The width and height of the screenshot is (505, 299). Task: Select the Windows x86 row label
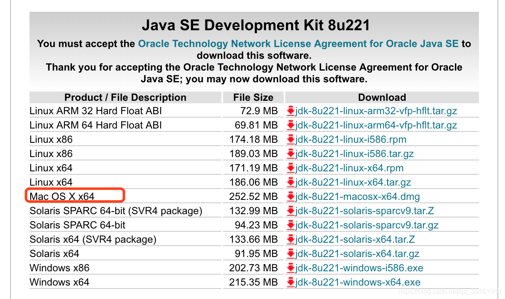(x=59, y=268)
